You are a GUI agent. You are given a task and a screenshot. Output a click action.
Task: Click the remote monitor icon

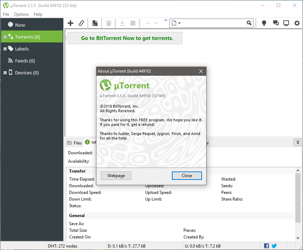click(x=286, y=23)
